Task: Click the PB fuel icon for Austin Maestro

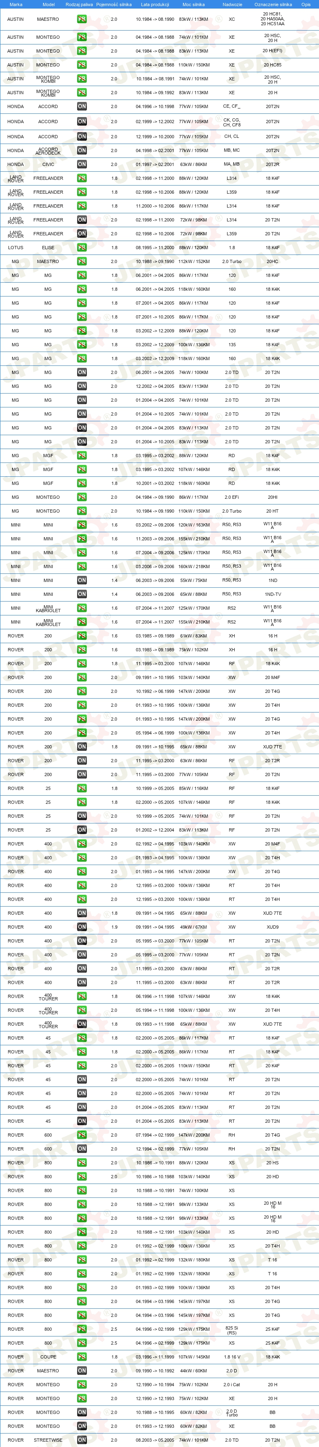Action: 82,19
